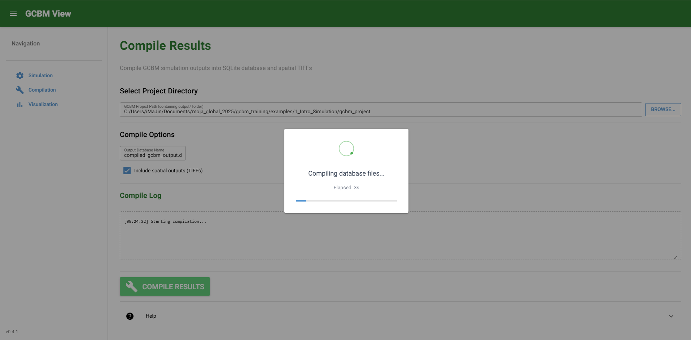
Task: Toggle Include spatial outputs (TIFFs) checkbox
Action: point(127,171)
